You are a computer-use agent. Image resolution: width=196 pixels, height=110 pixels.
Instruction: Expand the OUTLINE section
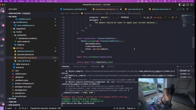point(12,99)
